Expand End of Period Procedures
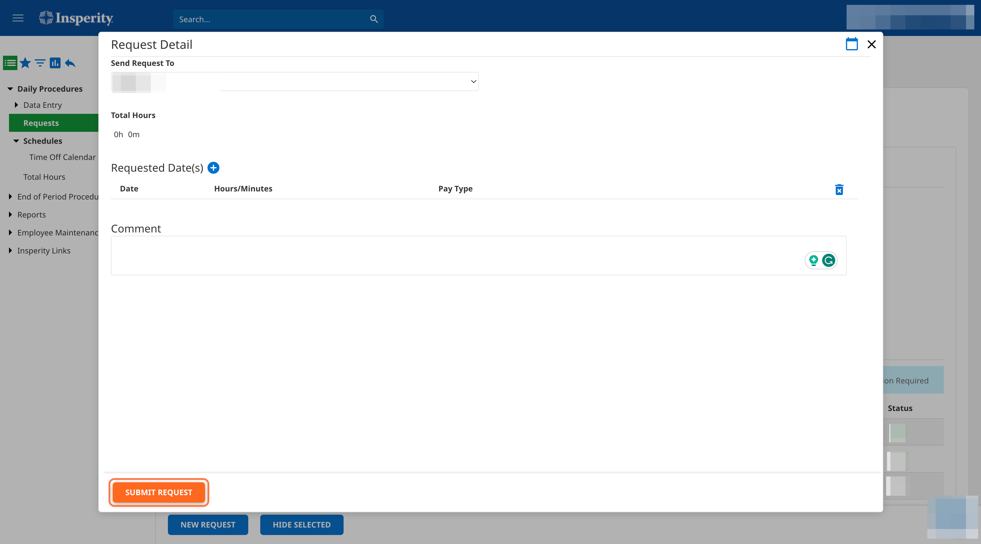The image size is (981, 544). coord(10,196)
